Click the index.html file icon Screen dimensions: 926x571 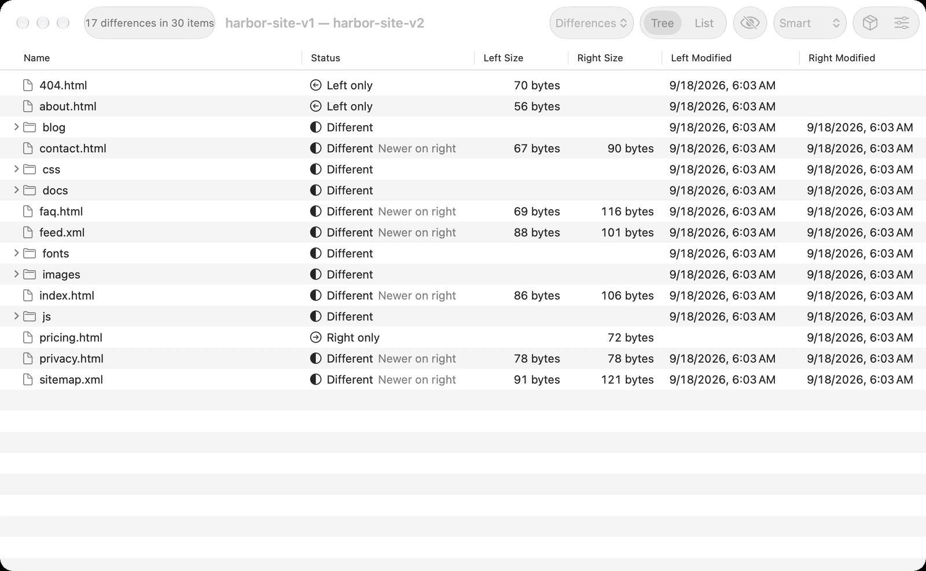(28, 295)
